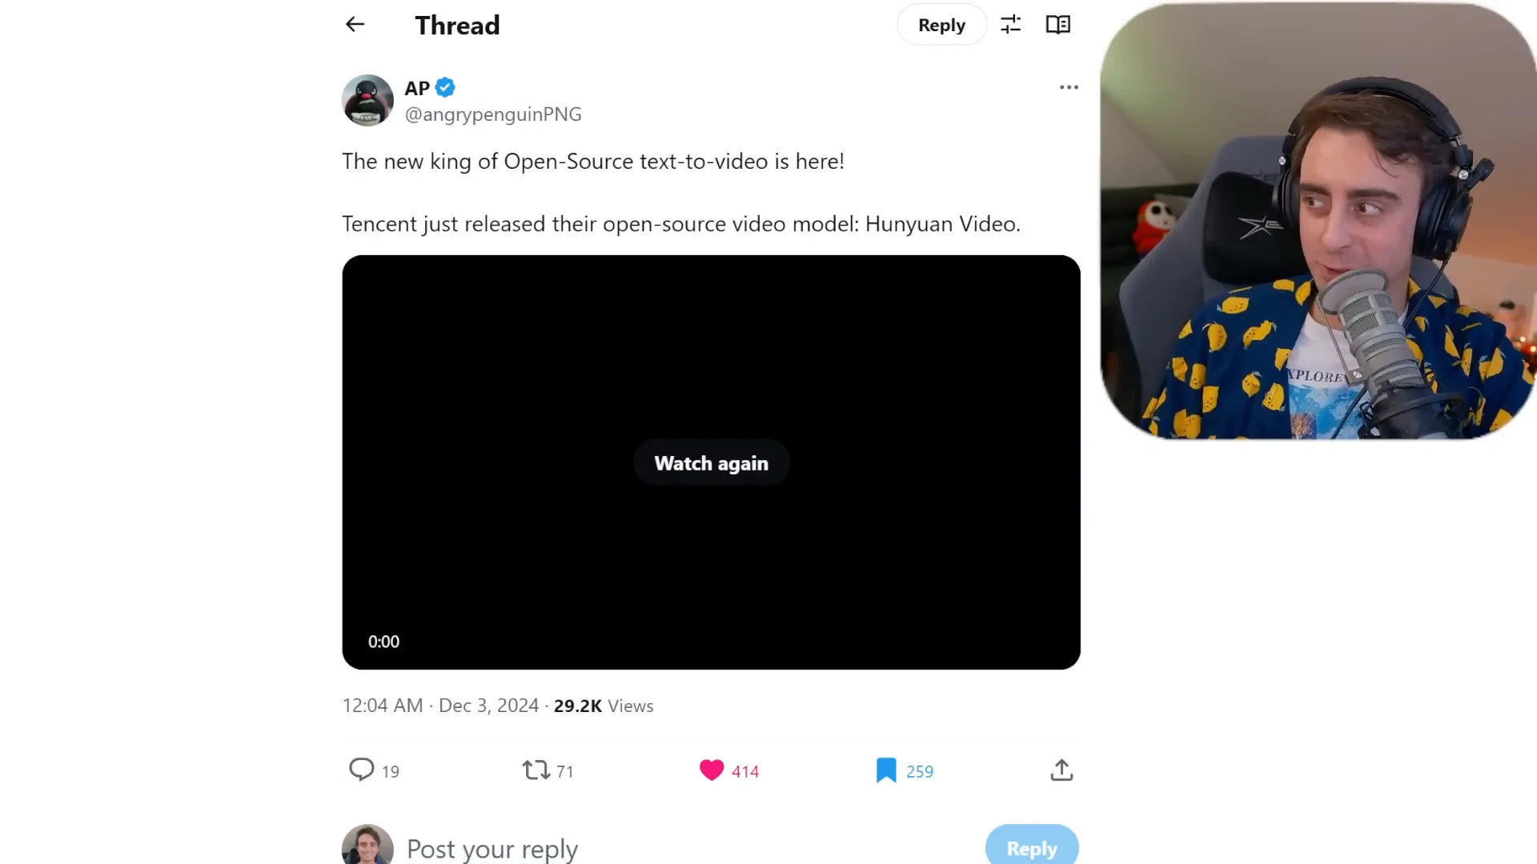Click the reading mode icon
The width and height of the screenshot is (1537, 864).
coord(1057,24)
